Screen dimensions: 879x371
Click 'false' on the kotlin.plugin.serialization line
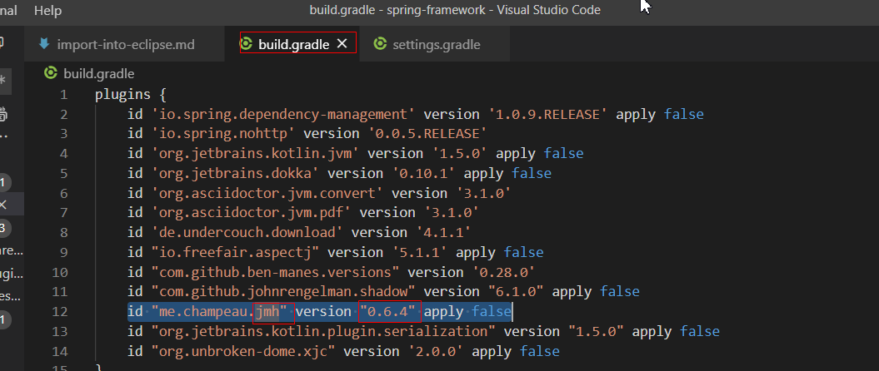tap(700, 331)
